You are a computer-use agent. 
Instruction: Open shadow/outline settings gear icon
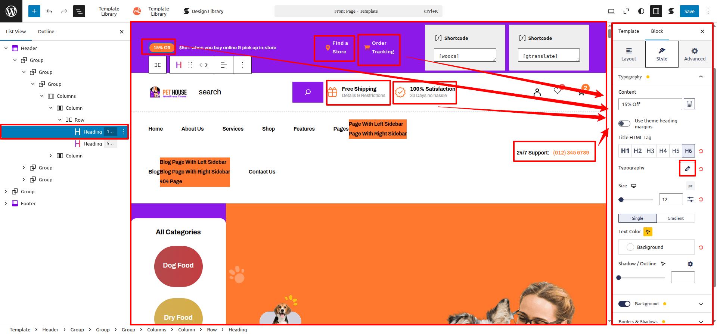coord(690,264)
